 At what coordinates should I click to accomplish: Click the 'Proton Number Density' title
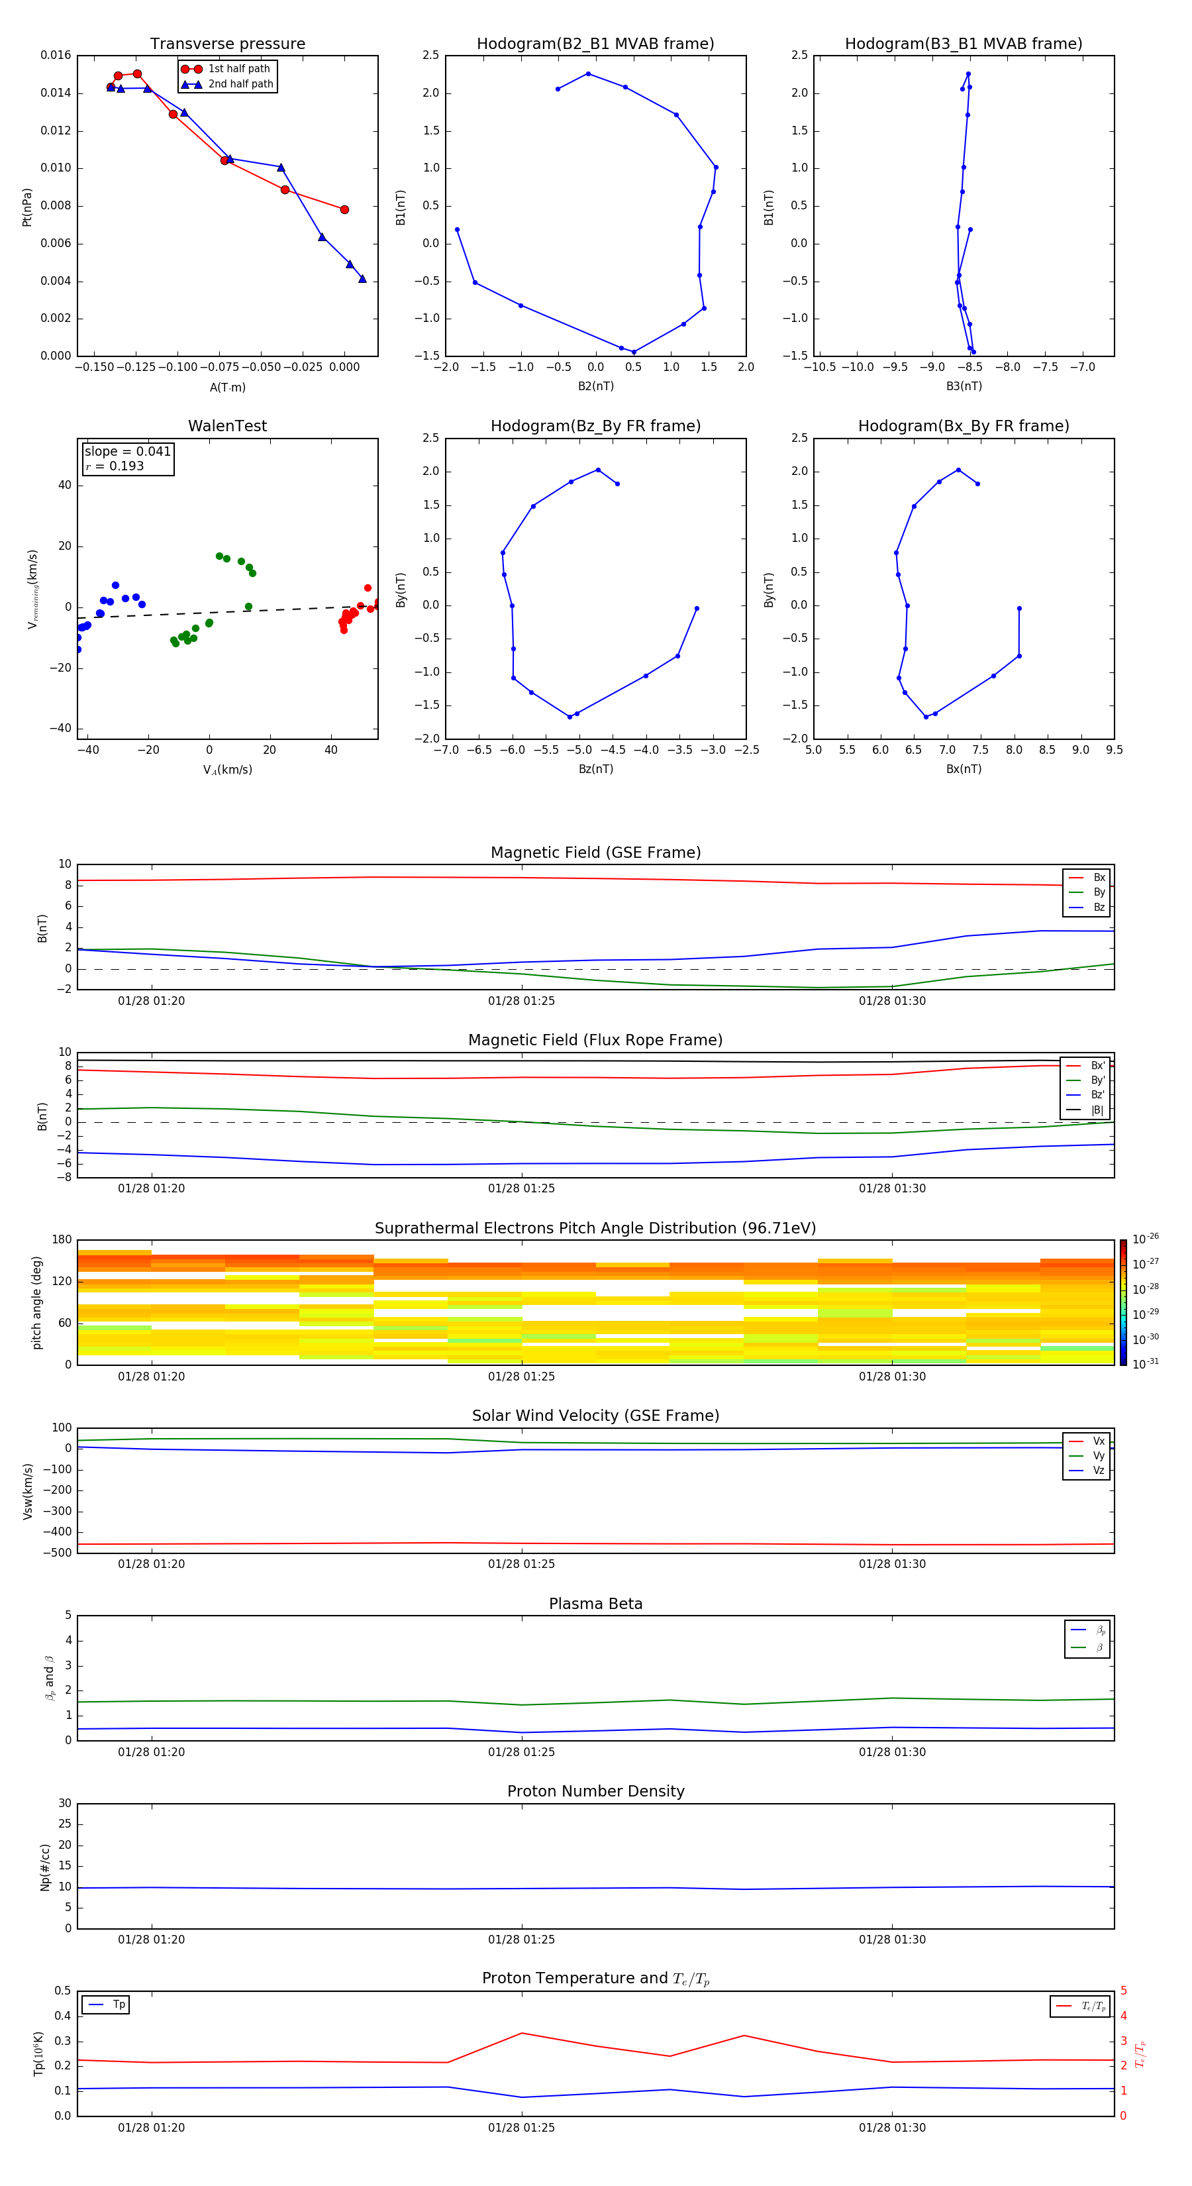tap(595, 1791)
